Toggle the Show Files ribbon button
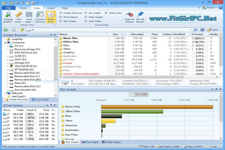Viewport: 225px width, 150px height. (x=51, y=17)
